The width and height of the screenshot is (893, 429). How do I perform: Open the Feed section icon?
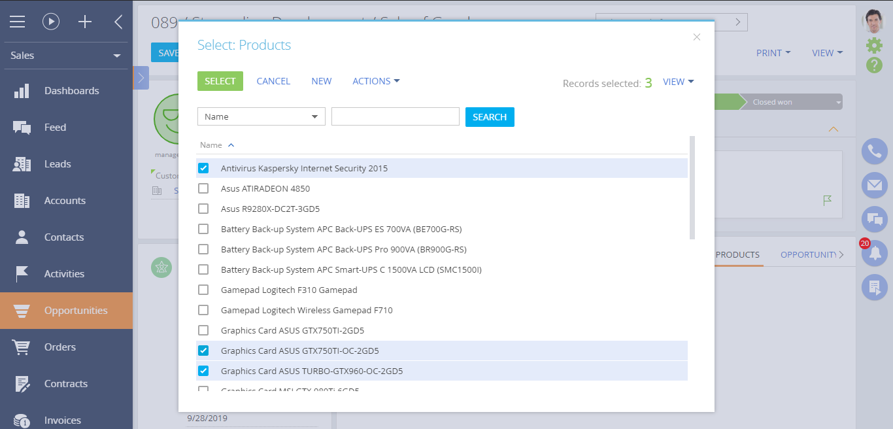point(22,128)
